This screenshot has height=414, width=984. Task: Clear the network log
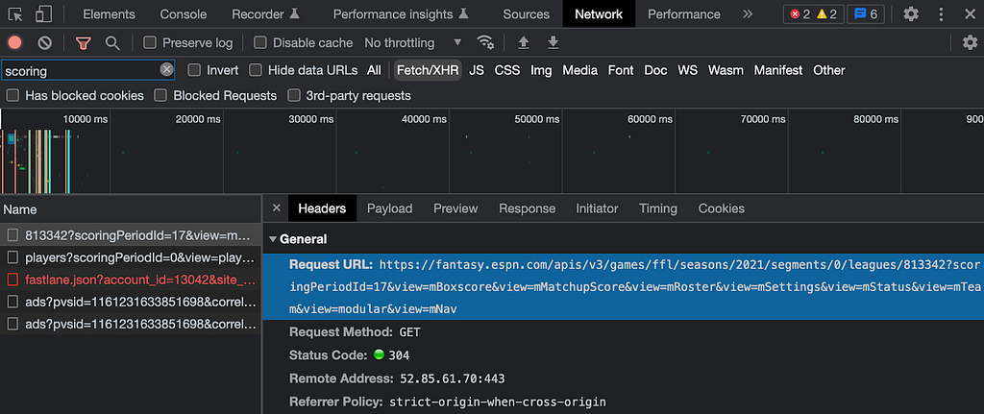click(x=44, y=42)
